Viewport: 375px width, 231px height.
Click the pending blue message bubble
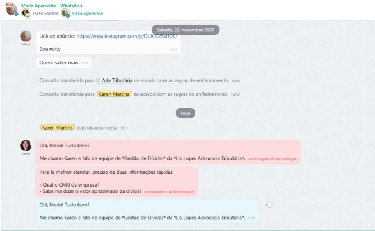point(148,211)
